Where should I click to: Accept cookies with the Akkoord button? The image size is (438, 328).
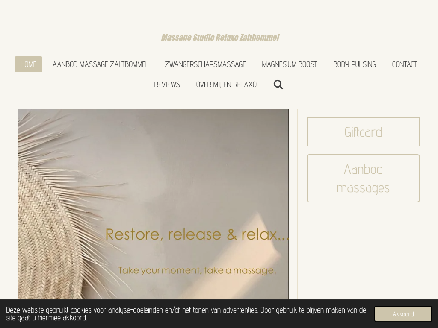403,314
